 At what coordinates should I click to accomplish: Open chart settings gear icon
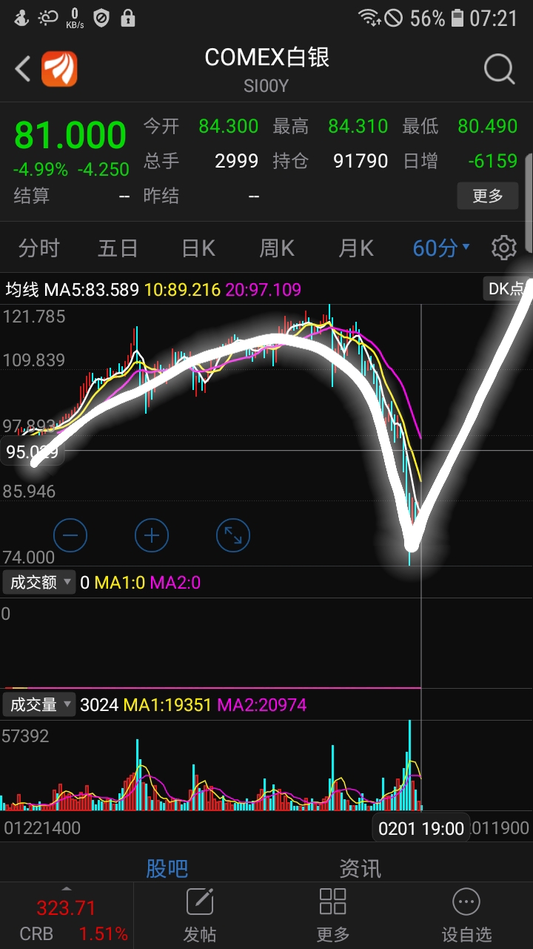click(504, 248)
